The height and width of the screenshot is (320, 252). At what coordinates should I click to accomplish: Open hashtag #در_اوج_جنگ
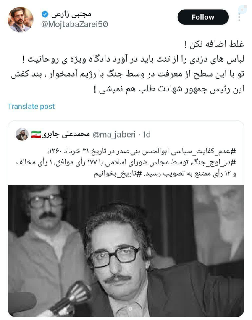pyautogui.click(x=214, y=162)
